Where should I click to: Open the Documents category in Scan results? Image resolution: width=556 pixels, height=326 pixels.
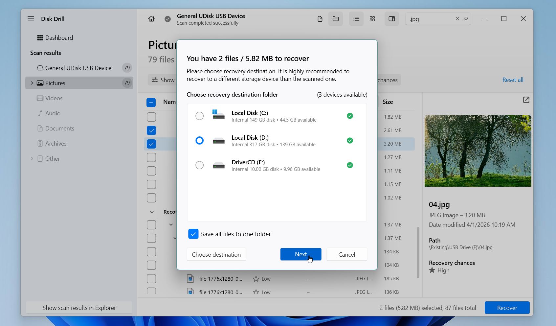click(59, 128)
